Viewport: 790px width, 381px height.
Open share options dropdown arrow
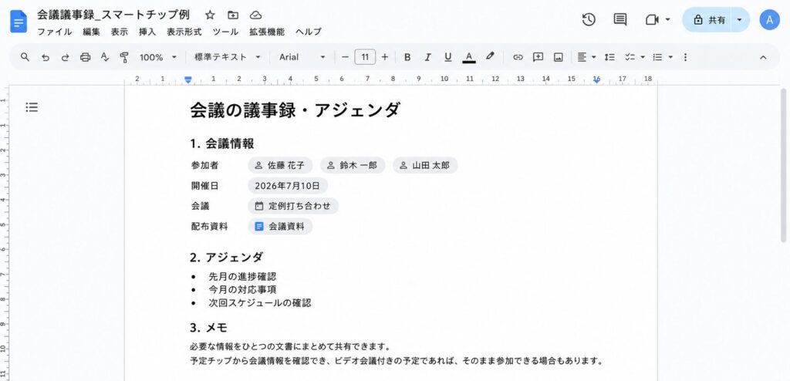coord(739,19)
